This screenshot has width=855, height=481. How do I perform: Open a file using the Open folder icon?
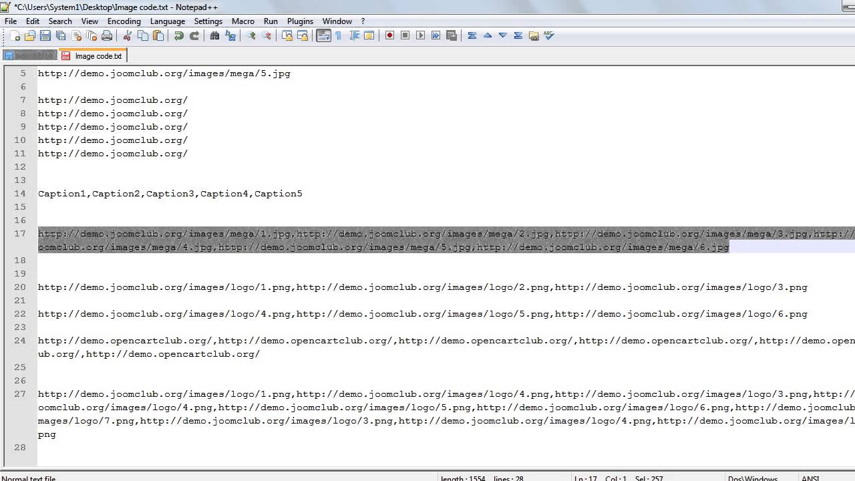(30, 36)
